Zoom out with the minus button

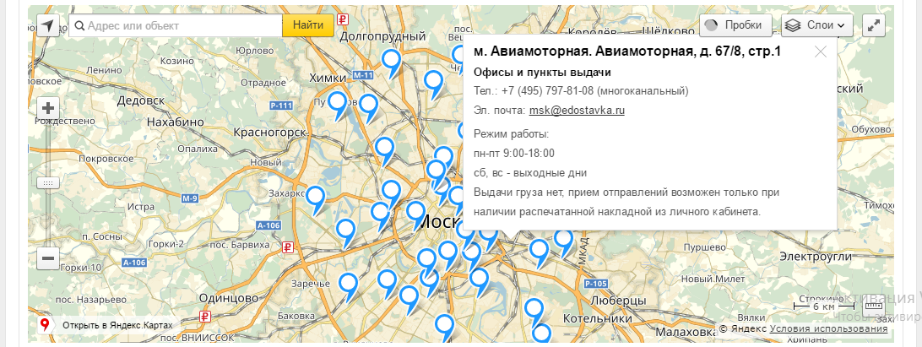[49, 258]
